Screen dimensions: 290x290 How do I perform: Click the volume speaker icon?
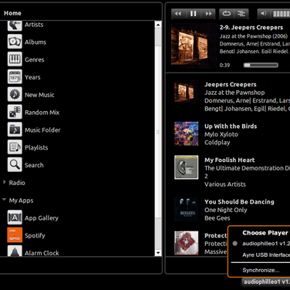[x=264, y=14]
